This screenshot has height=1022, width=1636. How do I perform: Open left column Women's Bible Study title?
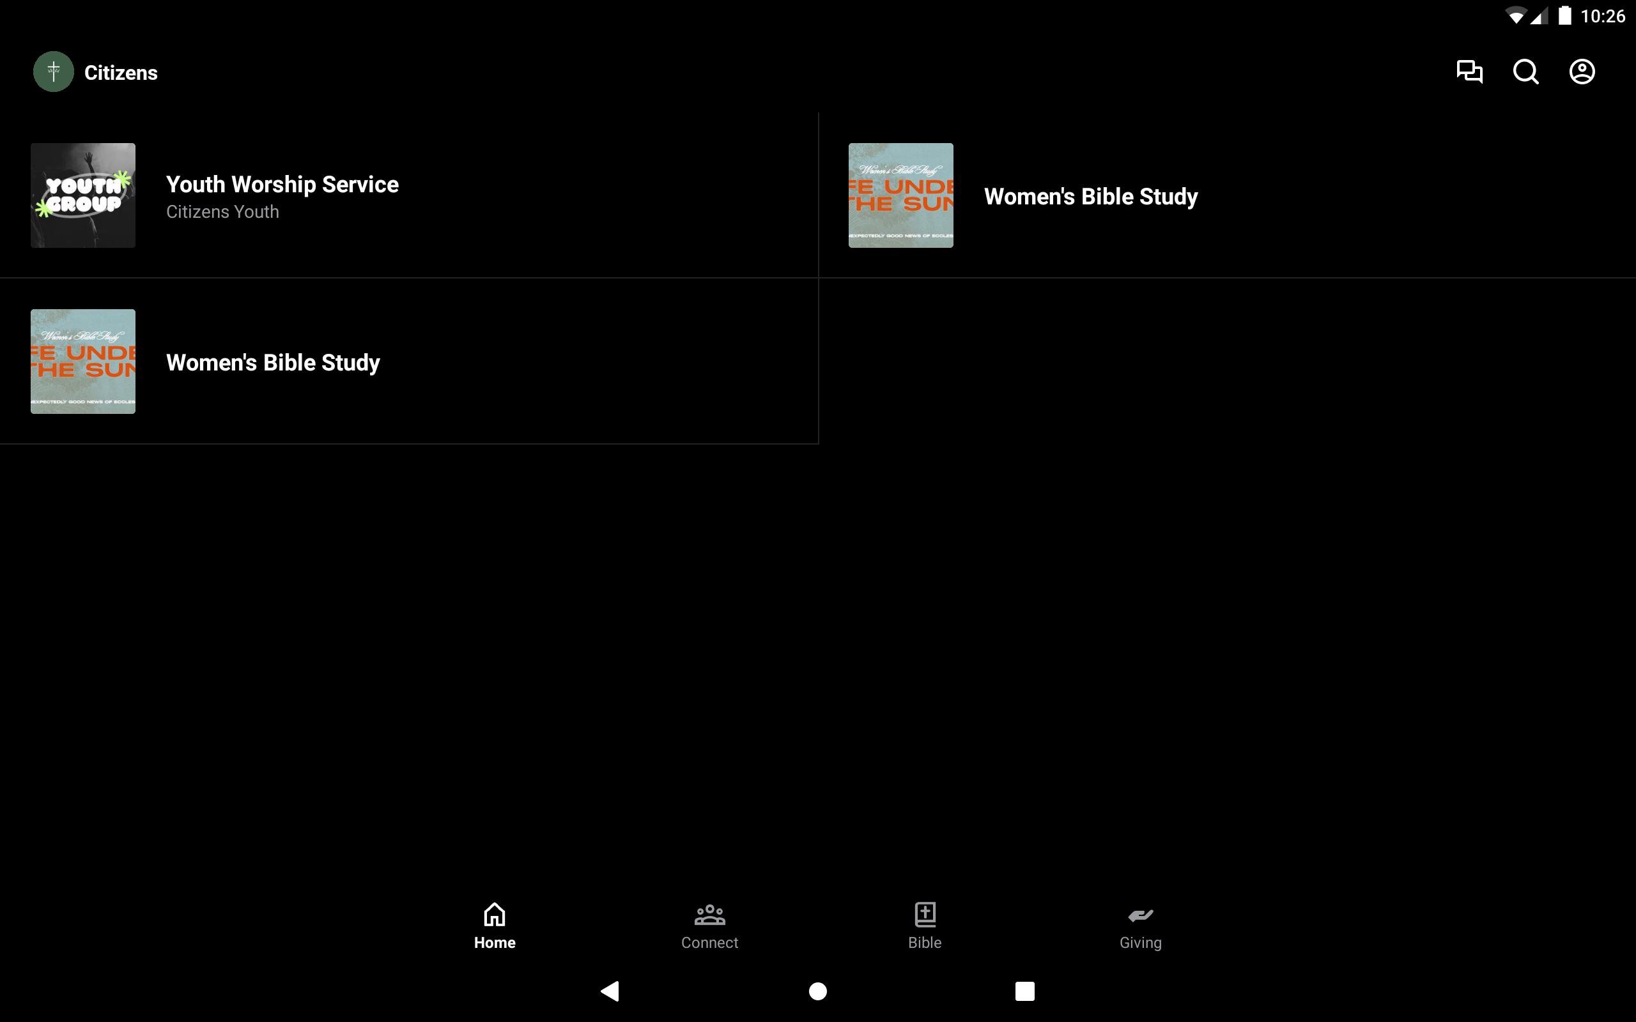(272, 363)
